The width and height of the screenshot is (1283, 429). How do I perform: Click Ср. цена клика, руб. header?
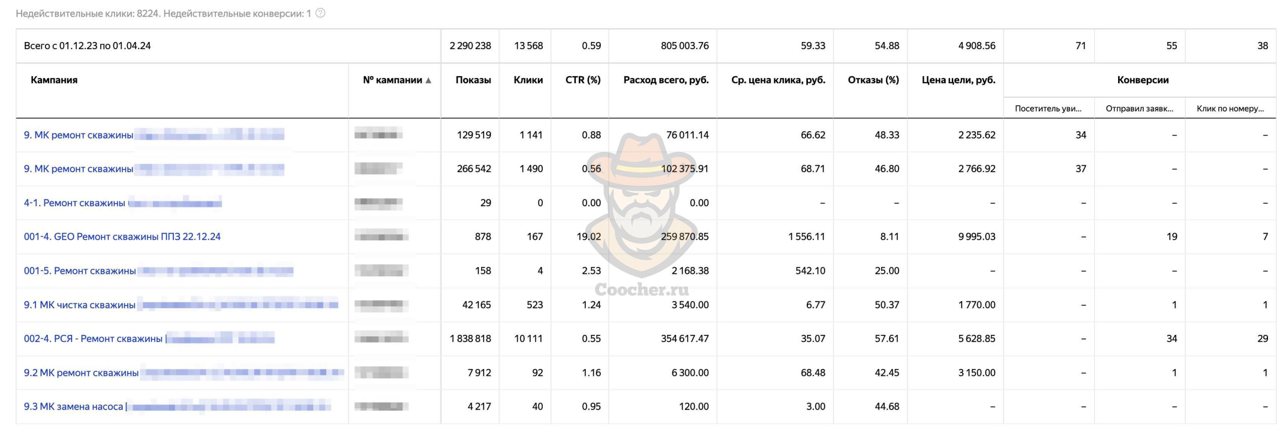[x=778, y=80]
